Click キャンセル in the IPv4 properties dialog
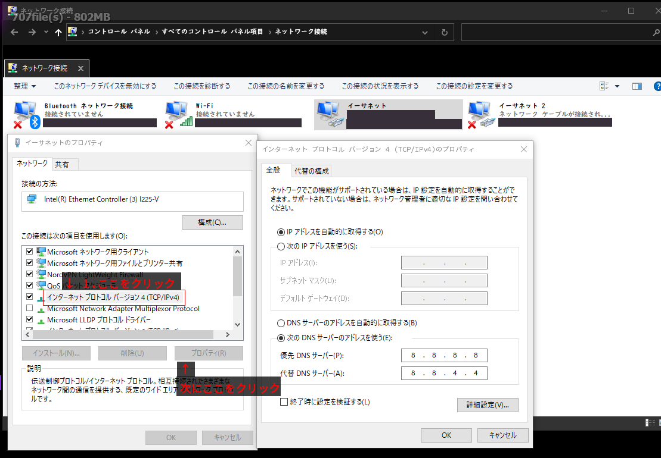 click(502, 435)
